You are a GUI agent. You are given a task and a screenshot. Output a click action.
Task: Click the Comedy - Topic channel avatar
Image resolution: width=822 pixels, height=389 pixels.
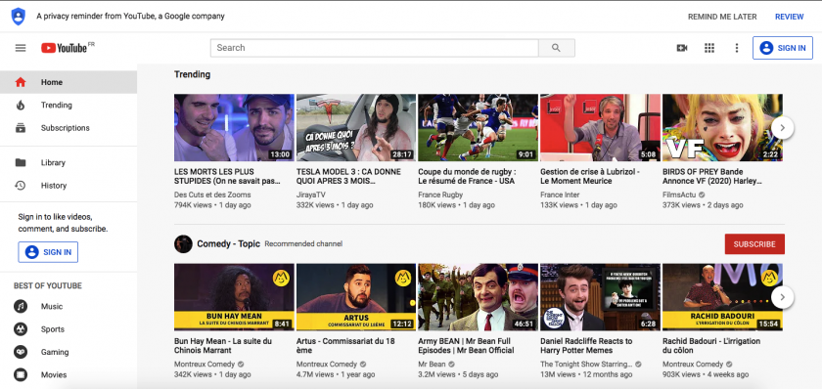point(183,244)
